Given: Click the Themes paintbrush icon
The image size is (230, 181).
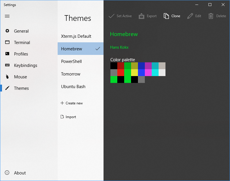Looking at the screenshot, I should [7, 88].
